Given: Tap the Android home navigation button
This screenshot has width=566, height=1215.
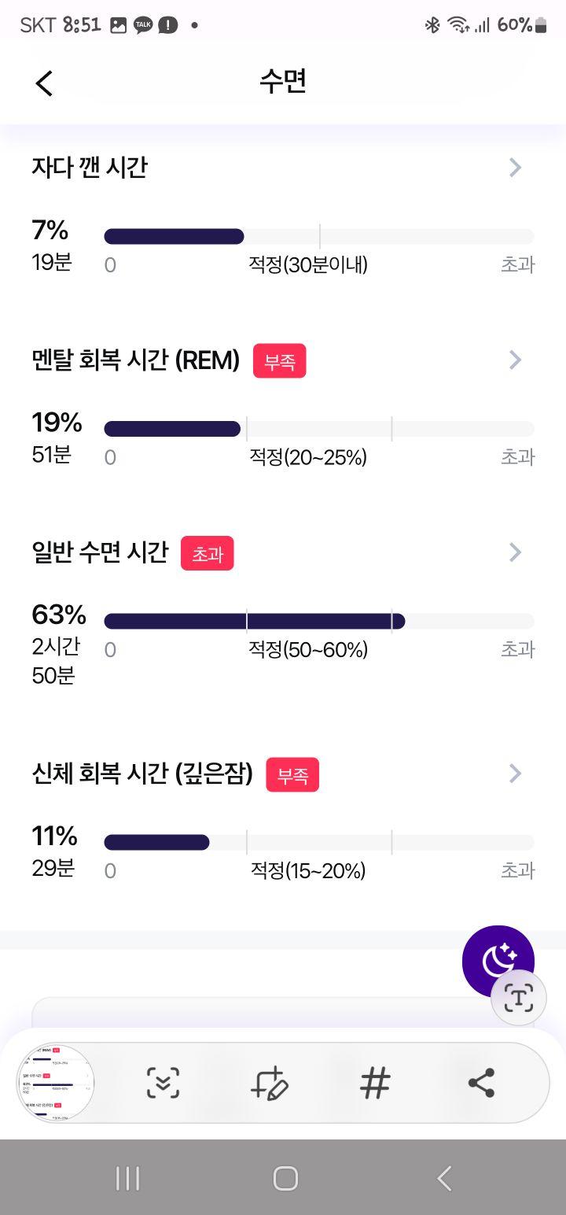Looking at the screenshot, I should pos(285,1178).
